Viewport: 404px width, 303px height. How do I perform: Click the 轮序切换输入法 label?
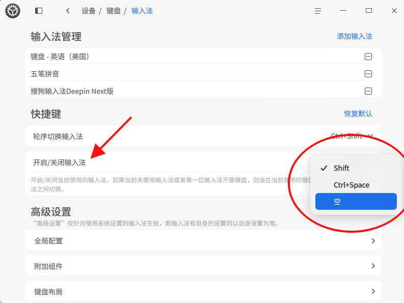pyautogui.click(x=58, y=136)
